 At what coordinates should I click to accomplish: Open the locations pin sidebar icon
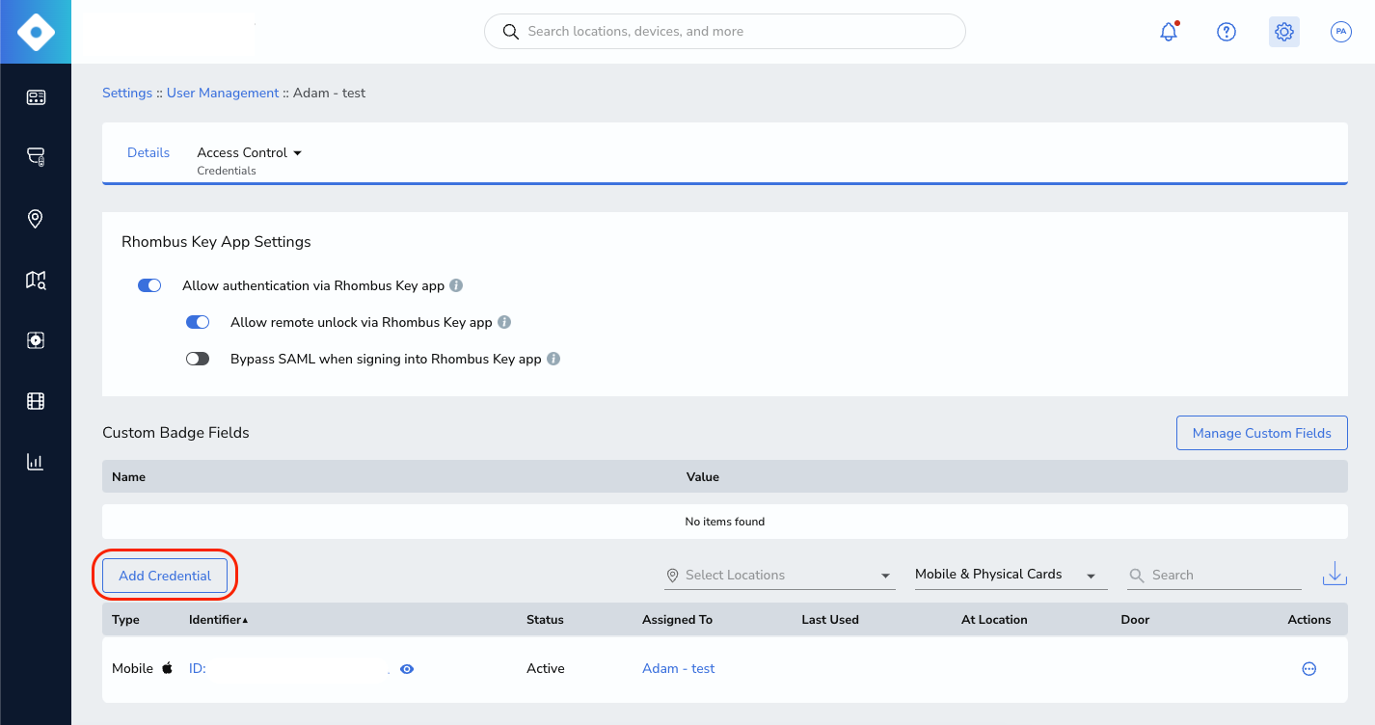tap(36, 219)
